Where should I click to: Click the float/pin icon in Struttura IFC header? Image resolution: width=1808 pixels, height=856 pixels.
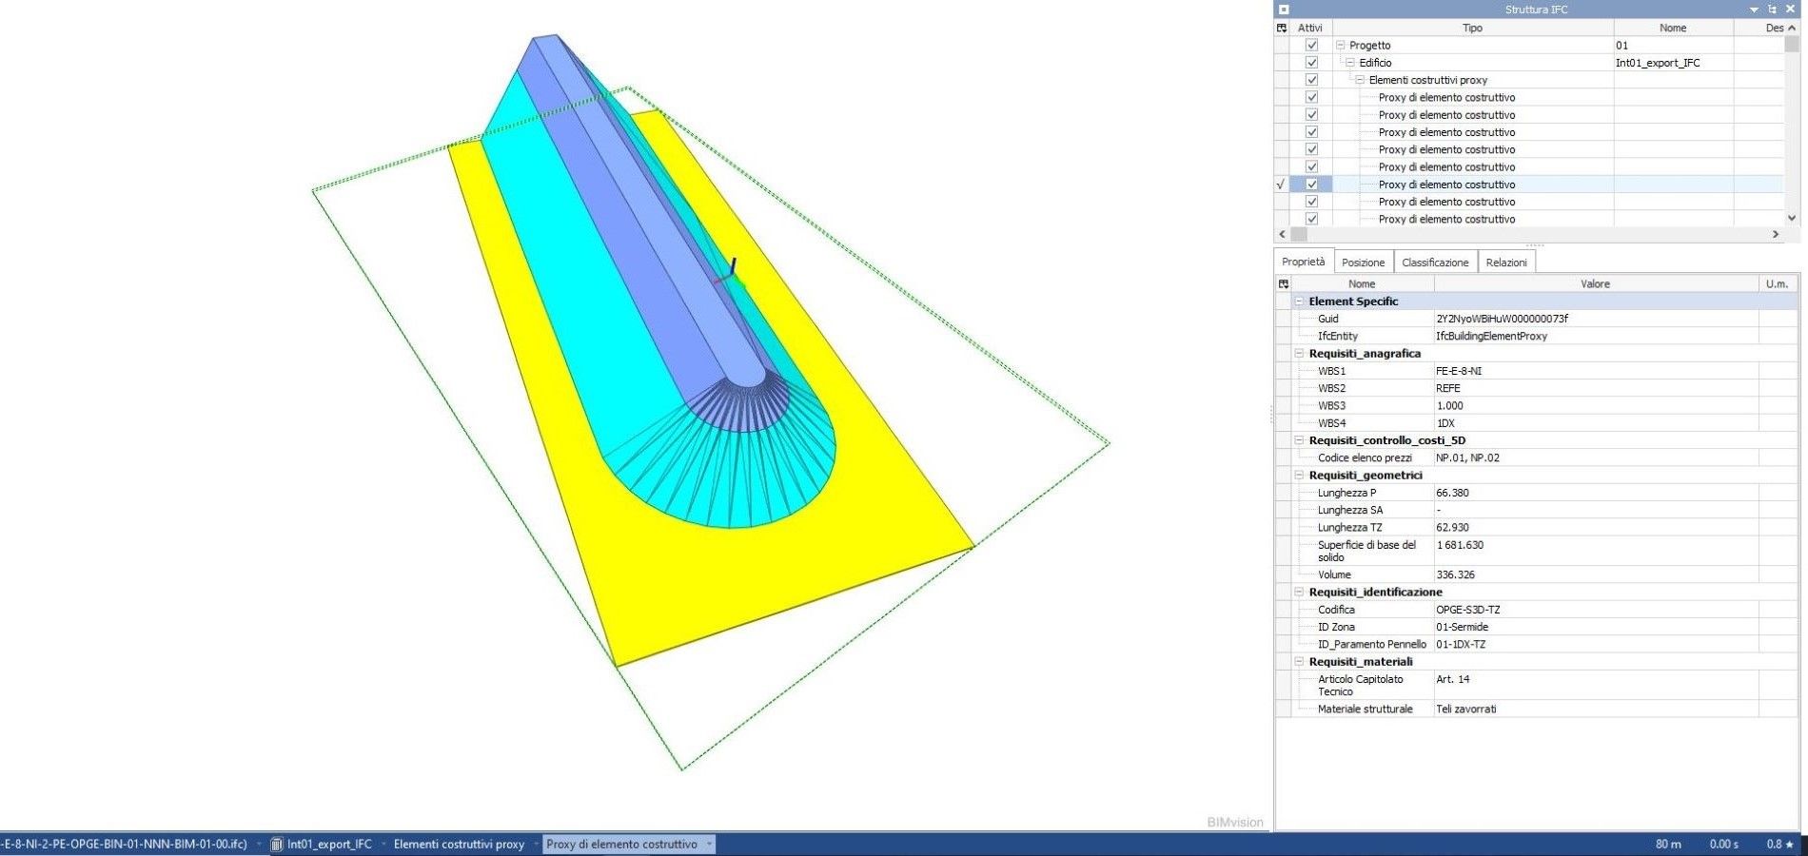click(x=1772, y=10)
